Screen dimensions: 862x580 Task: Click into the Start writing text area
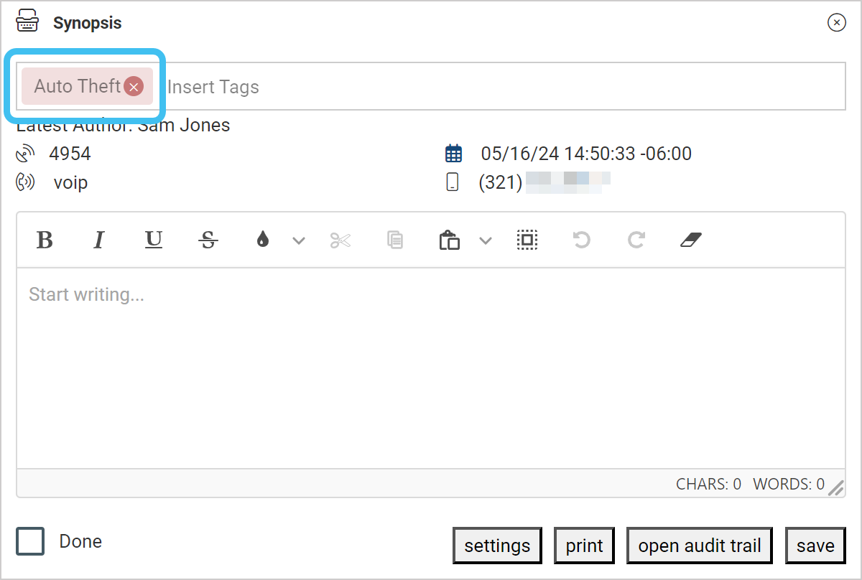(430, 366)
